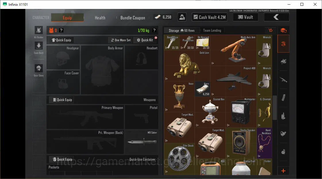Viewport: 322px width, 179px height.
Task: Click the weight limit question mark
Action: tap(154, 31)
